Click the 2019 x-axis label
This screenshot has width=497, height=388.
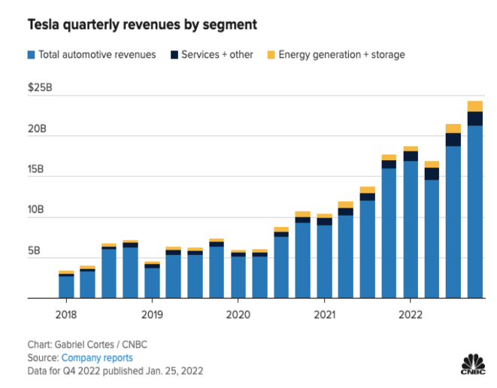click(152, 315)
